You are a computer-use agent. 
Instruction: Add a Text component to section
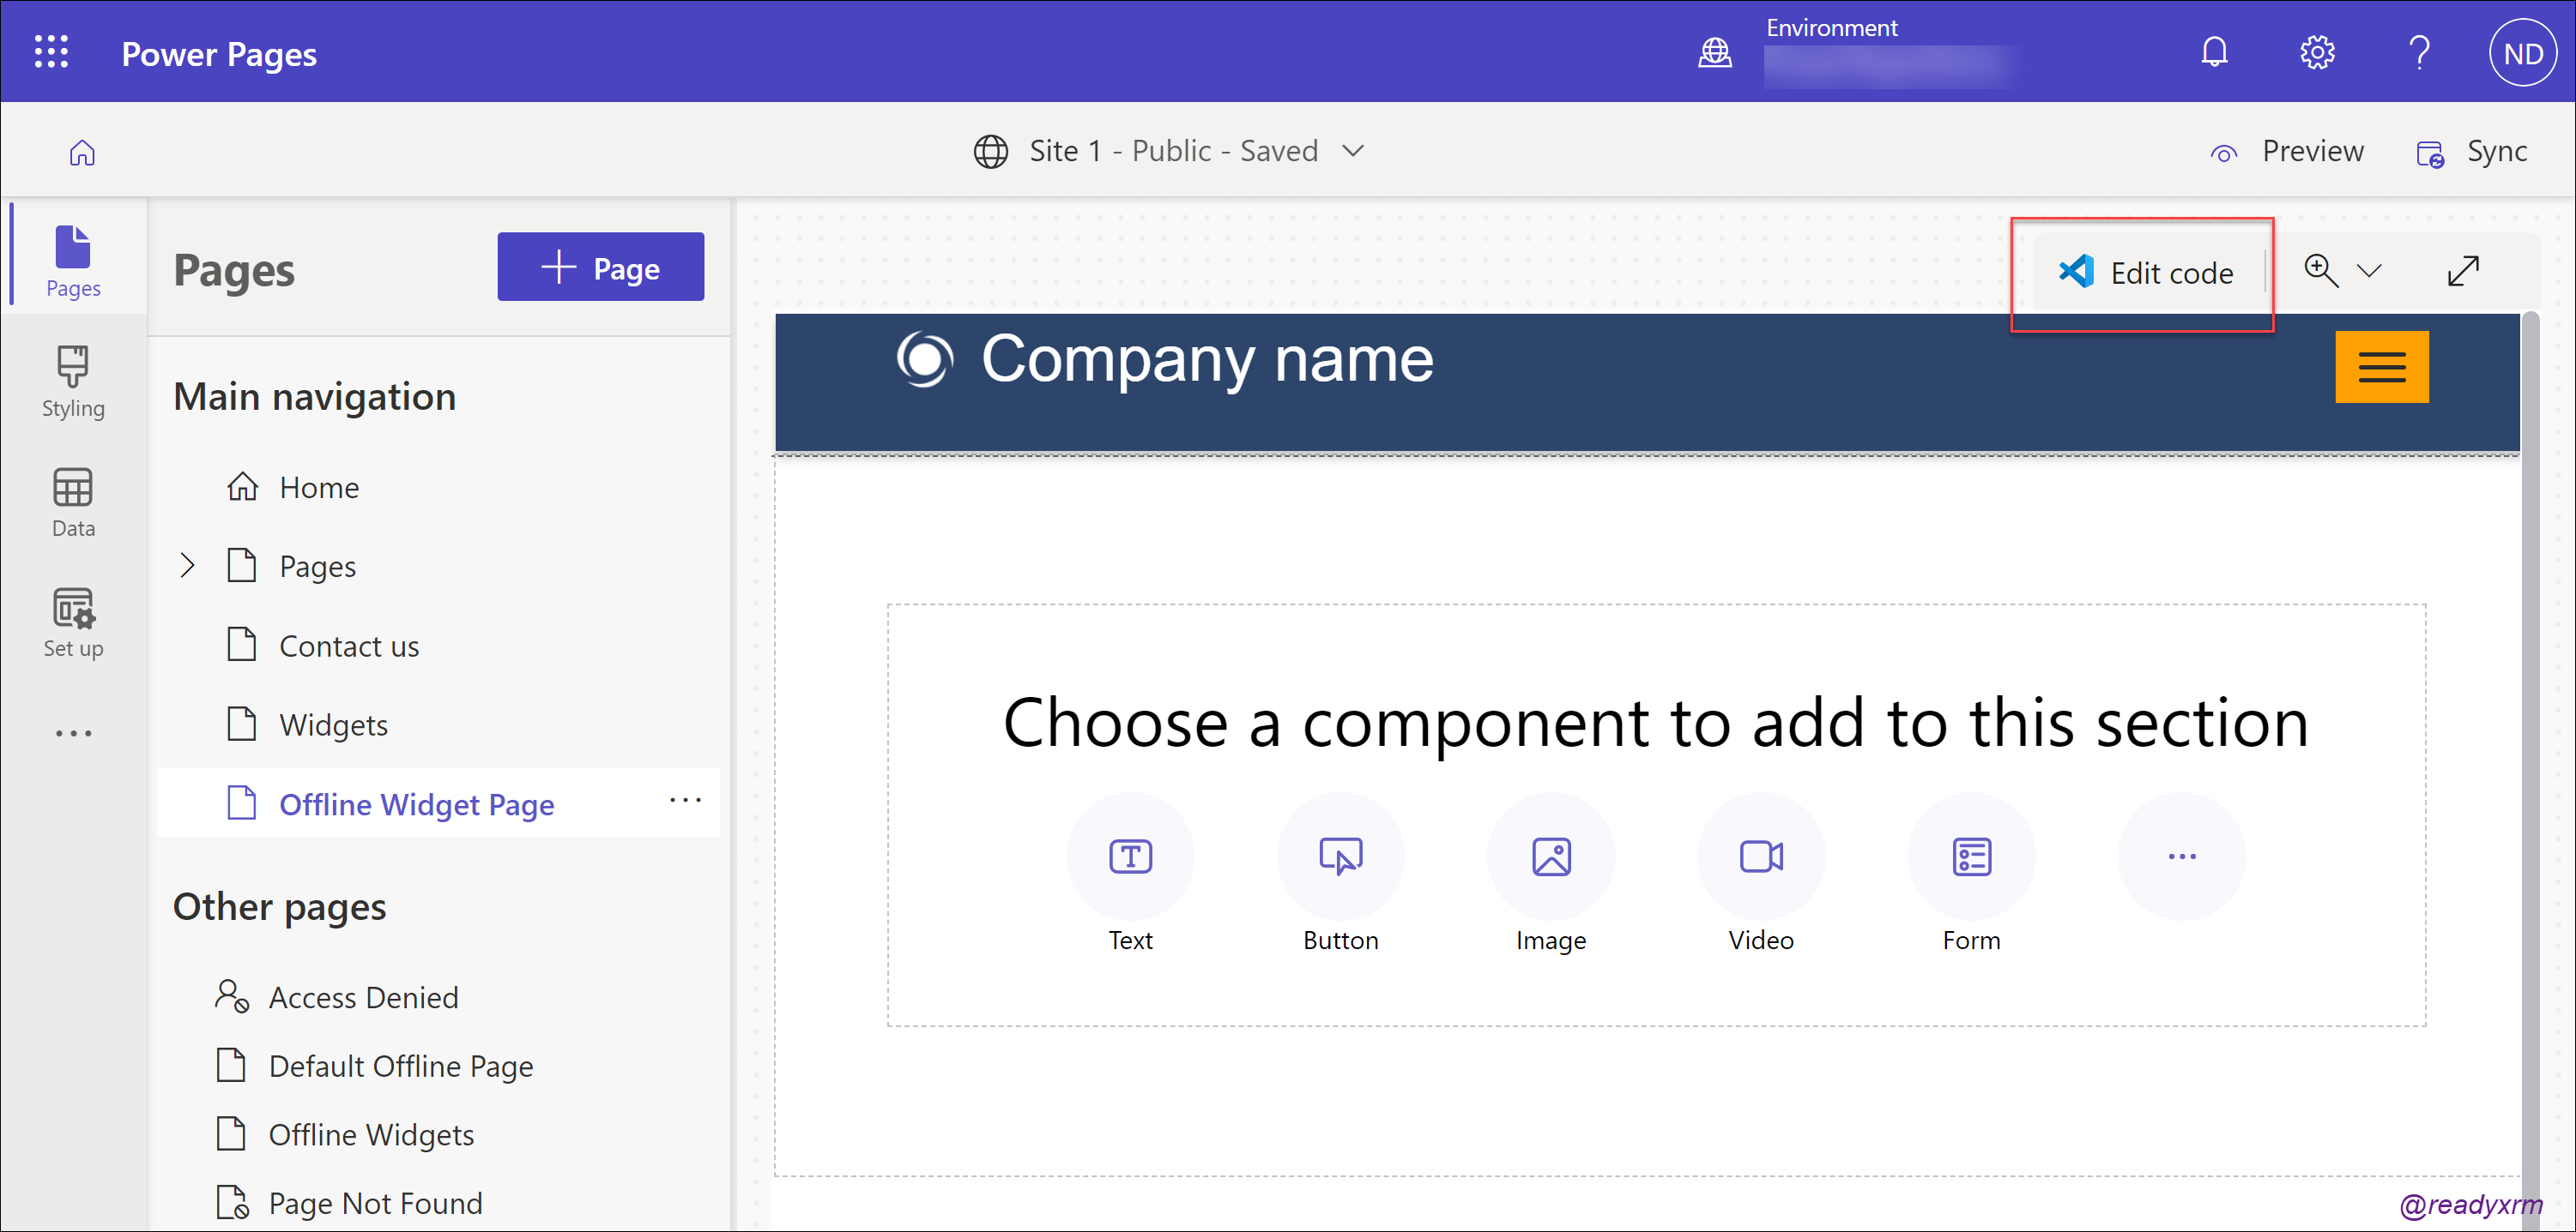1130,856
